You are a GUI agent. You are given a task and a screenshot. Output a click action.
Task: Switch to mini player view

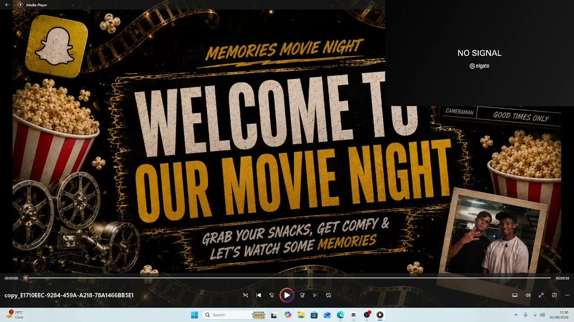(554, 295)
